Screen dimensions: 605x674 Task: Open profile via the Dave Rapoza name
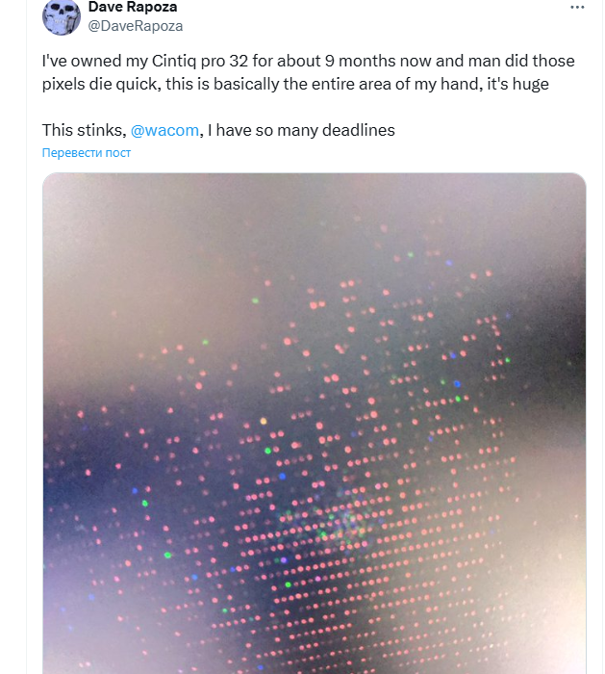click(134, 8)
